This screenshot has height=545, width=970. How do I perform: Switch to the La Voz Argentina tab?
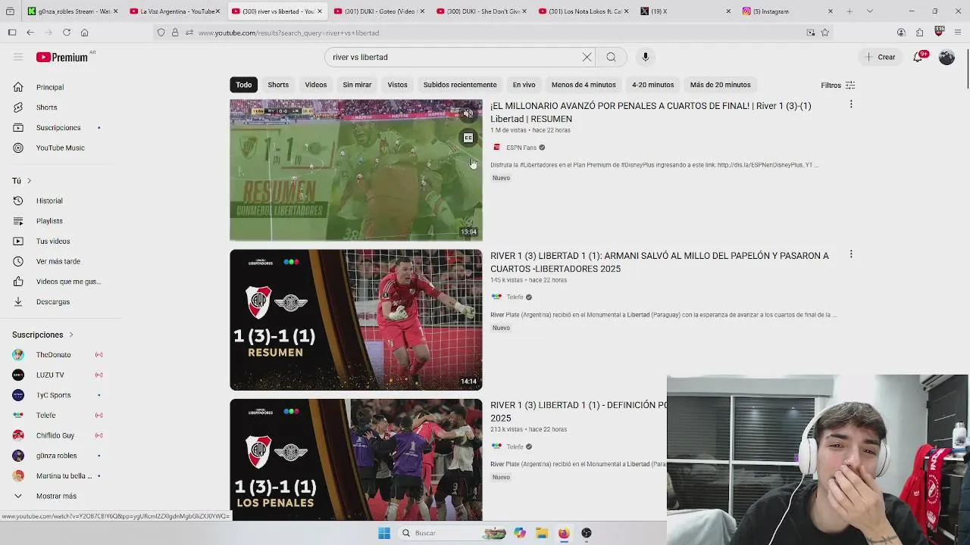click(x=174, y=11)
